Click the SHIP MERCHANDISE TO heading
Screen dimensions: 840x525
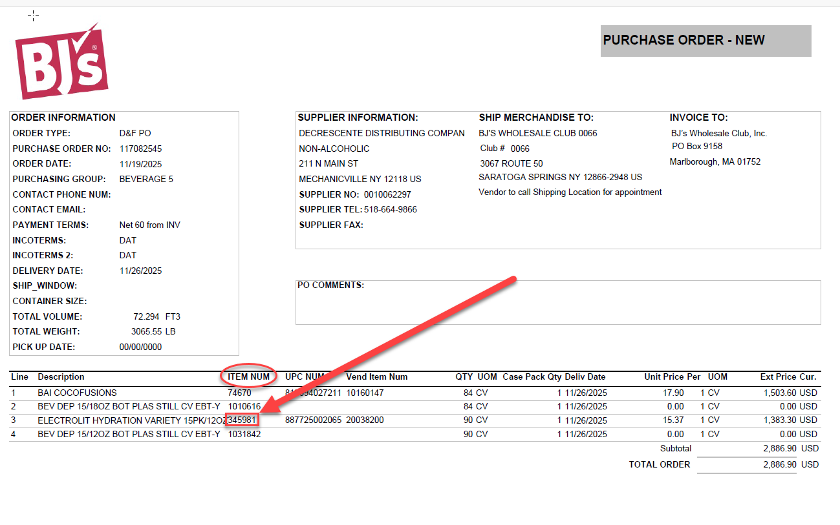(536, 118)
